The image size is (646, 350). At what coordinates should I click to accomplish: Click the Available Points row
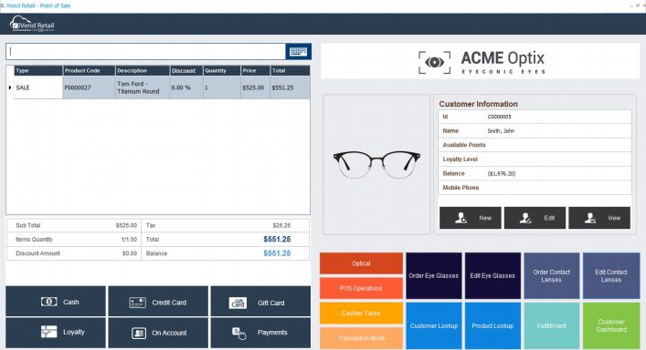(535, 145)
